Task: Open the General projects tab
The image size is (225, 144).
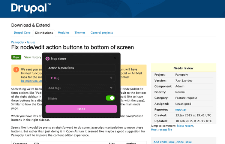Action: click(102, 33)
